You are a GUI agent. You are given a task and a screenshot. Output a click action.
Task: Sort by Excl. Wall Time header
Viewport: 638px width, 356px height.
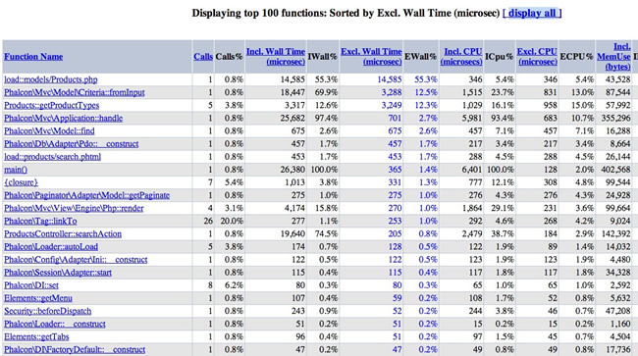(371, 57)
